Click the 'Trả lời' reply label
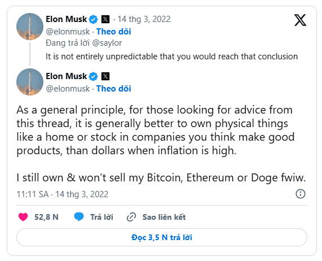 tap(102, 217)
